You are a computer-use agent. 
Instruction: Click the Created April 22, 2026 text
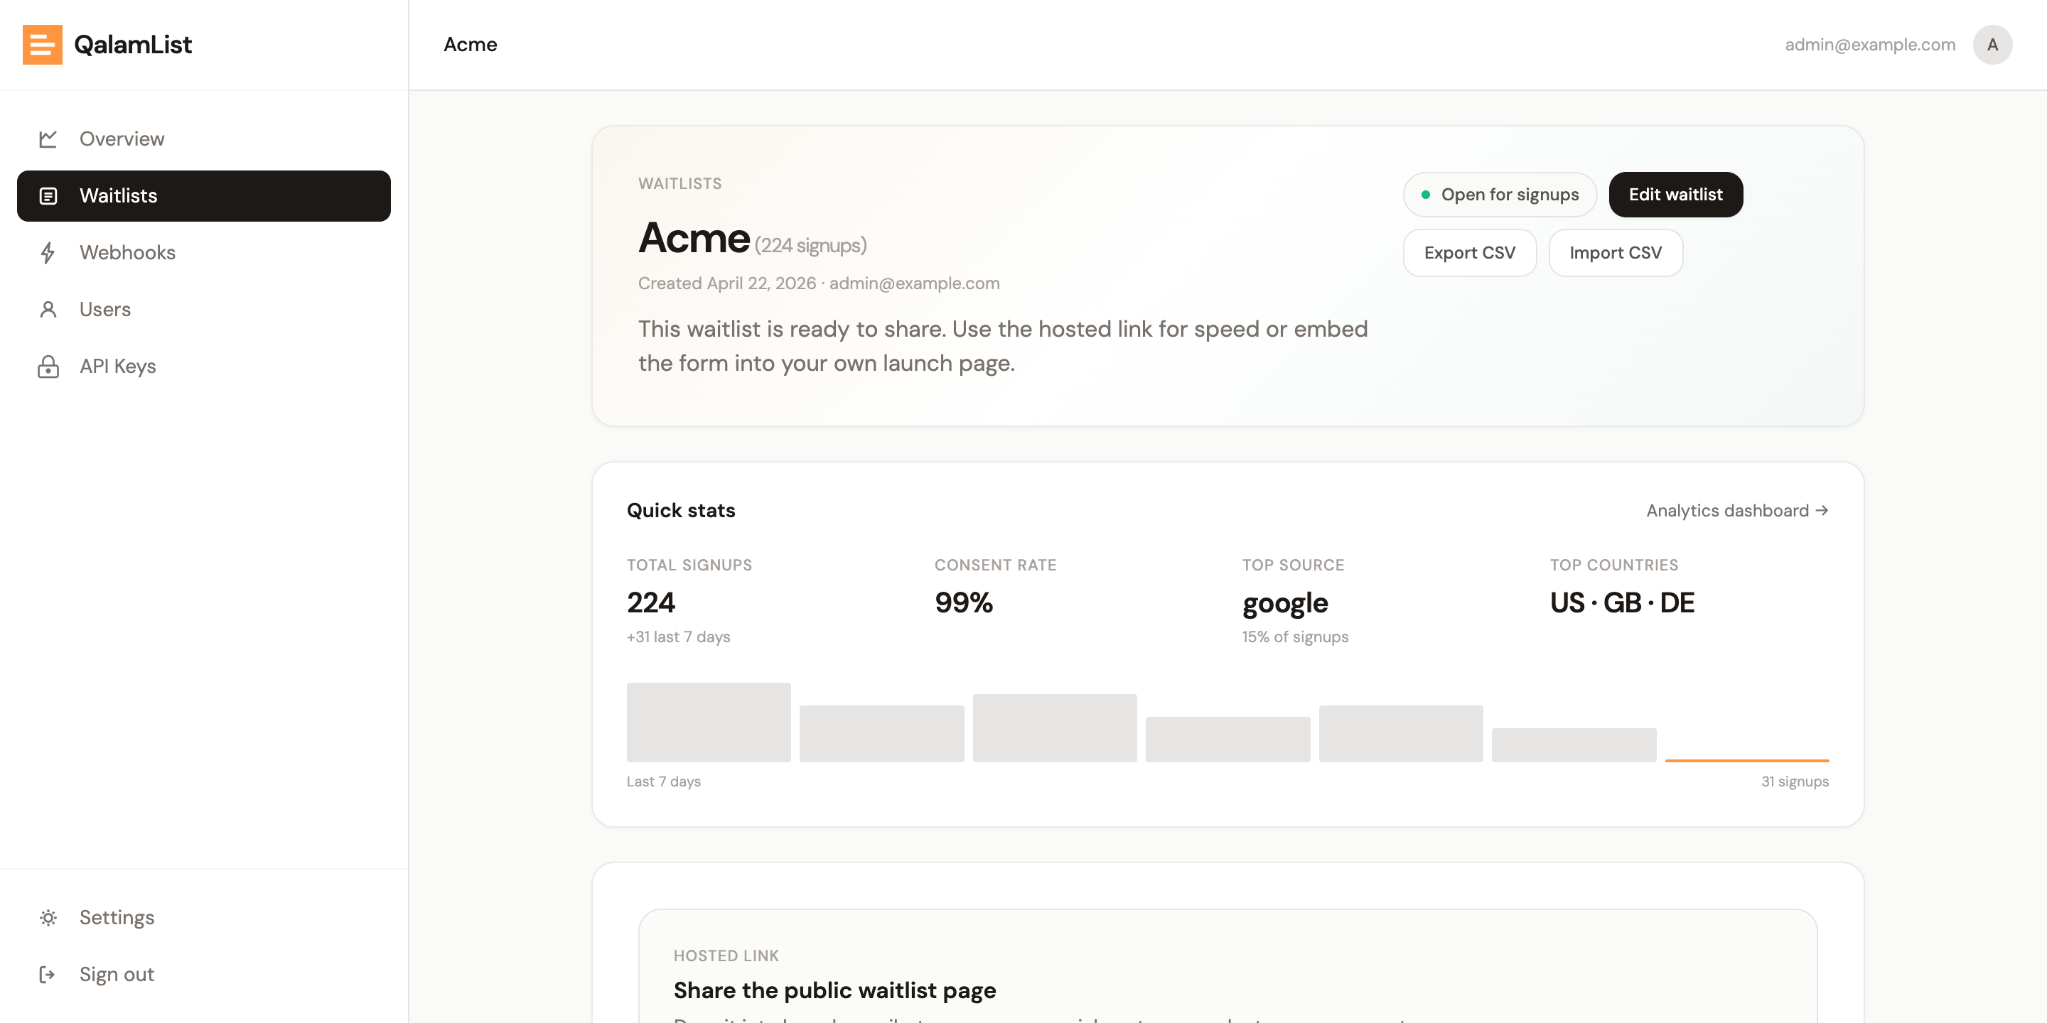point(727,283)
